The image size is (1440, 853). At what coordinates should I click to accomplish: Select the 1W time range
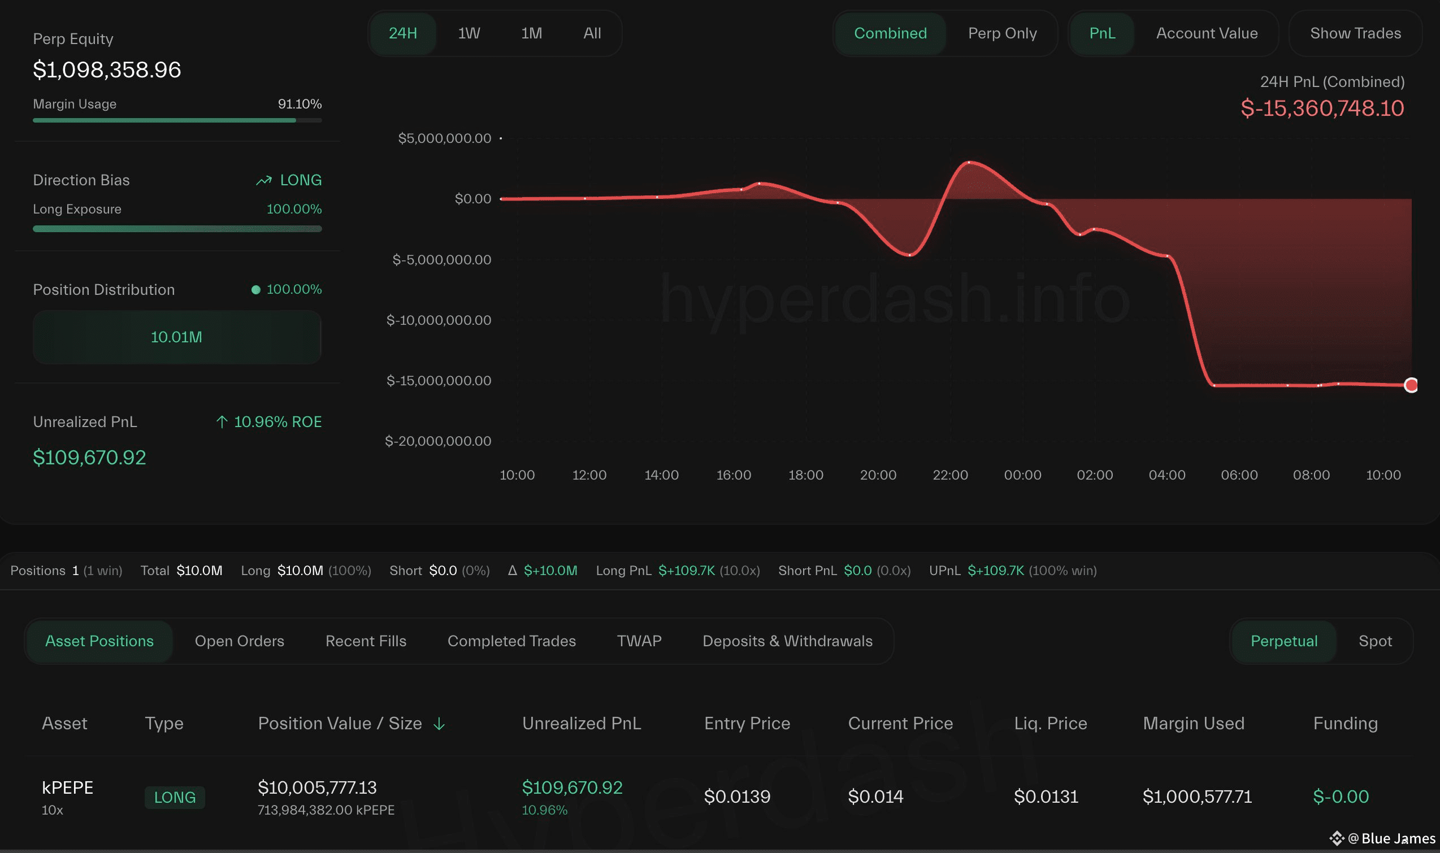click(469, 33)
